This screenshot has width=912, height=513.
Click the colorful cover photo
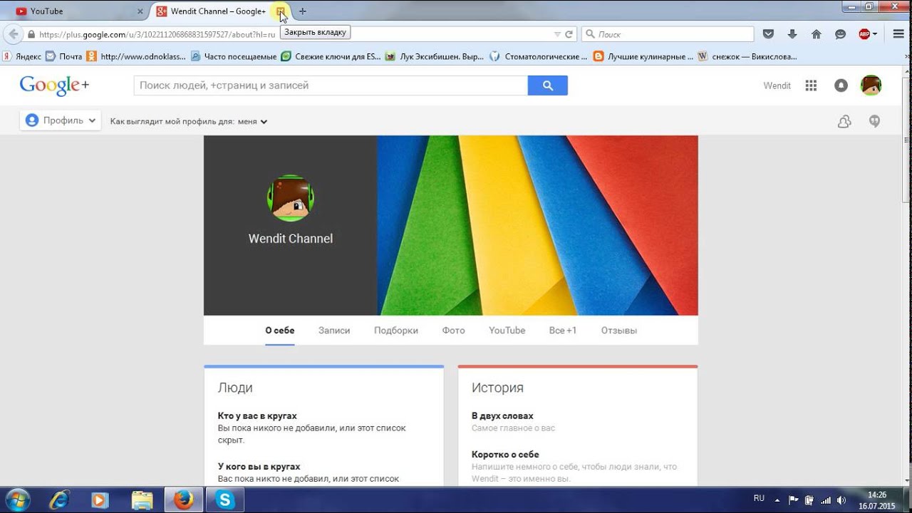click(538, 225)
